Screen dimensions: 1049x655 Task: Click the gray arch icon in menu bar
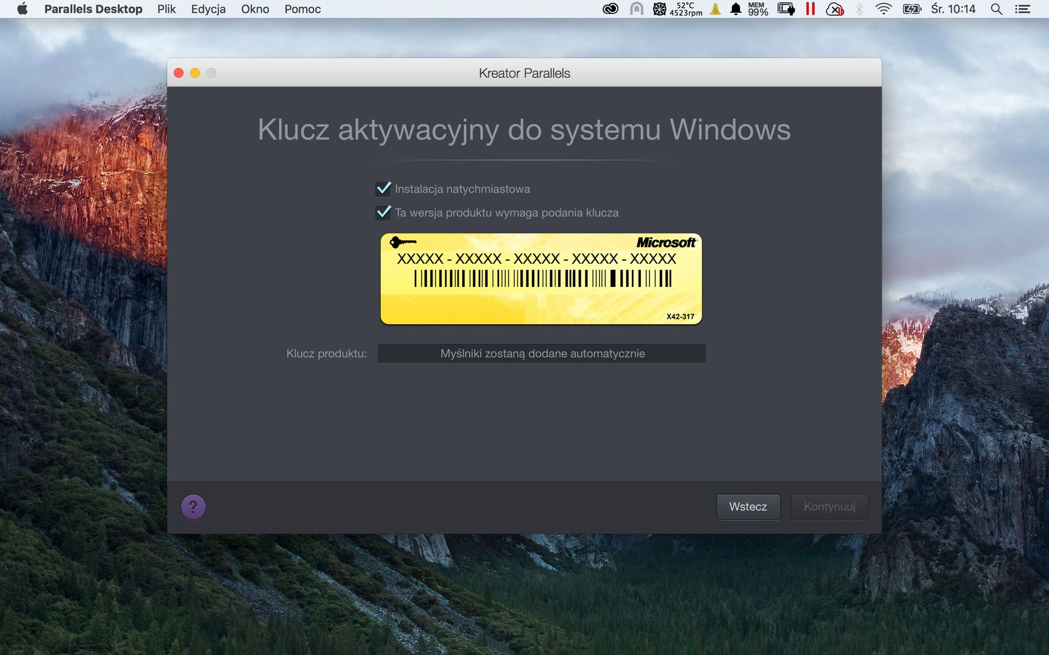637,9
